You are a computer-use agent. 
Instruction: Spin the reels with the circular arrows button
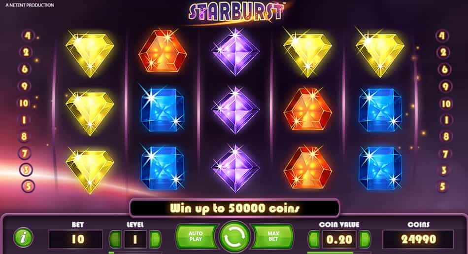coord(234,237)
